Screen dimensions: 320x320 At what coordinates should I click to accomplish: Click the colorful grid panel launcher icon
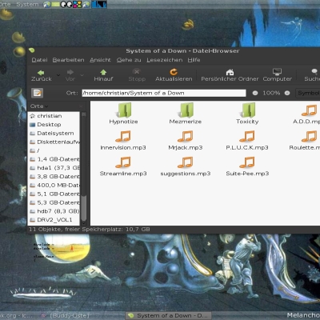[x=78, y=4]
